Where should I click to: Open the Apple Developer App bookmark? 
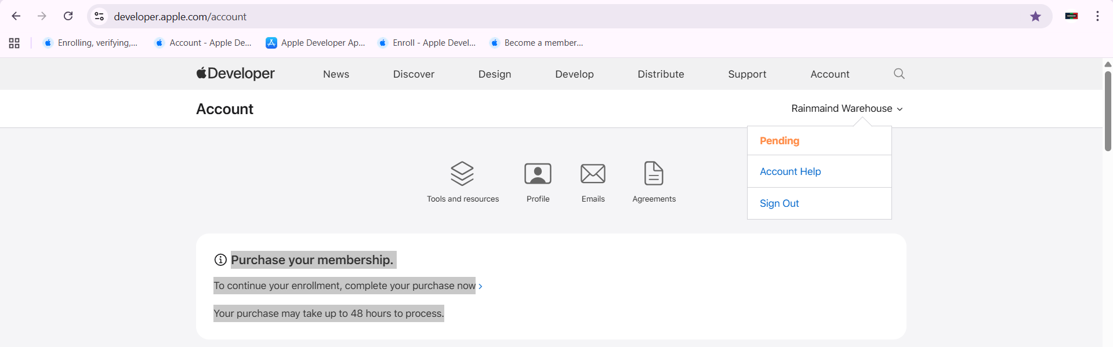pos(316,43)
